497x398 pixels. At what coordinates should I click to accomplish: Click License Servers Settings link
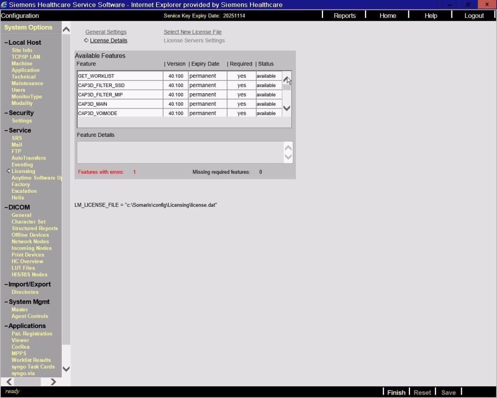coord(194,41)
